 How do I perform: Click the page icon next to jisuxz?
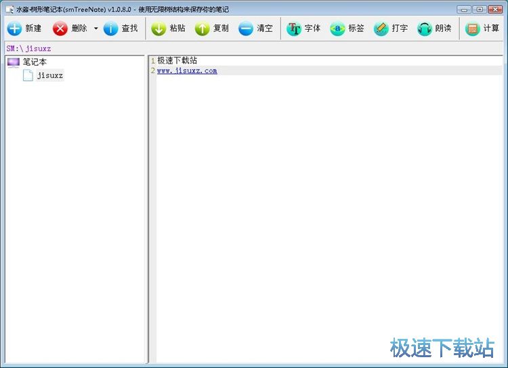tap(28, 75)
